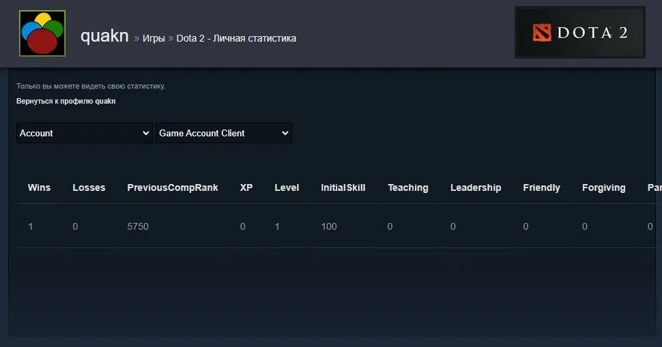Select the 5750 PreviousCompRank value
The image size is (662, 347).
click(138, 226)
